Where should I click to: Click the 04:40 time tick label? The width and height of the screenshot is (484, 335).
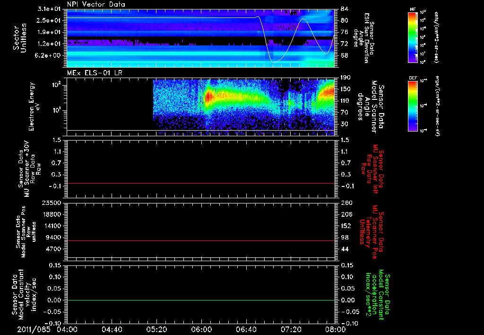[112, 329]
